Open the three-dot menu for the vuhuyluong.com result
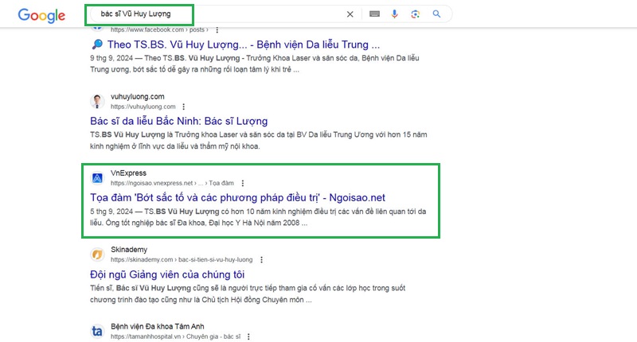Image resolution: width=637 pixels, height=342 pixels. pyautogui.click(x=184, y=107)
